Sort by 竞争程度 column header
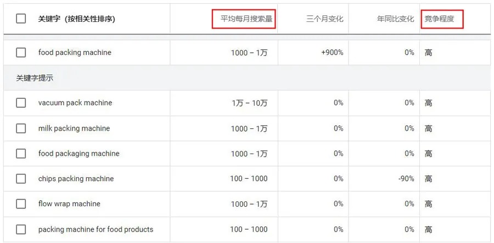 (x=440, y=19)
